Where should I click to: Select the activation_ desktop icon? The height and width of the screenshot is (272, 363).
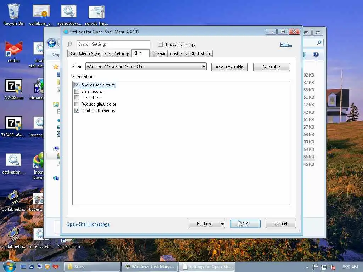[14, 163]
